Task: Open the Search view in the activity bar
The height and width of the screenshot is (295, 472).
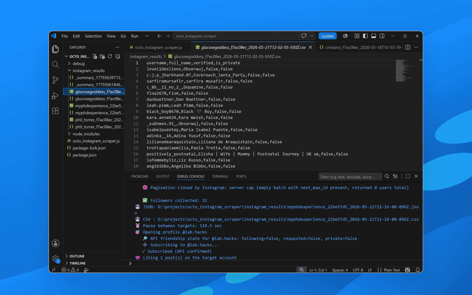Action: click(x=55, y=65)
